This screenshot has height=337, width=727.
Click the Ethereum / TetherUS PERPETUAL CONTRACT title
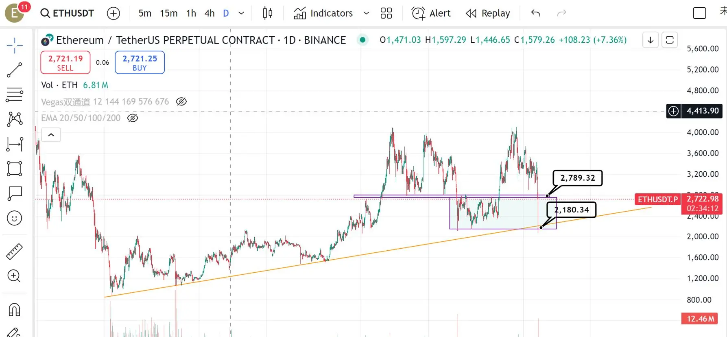(201, 40)
